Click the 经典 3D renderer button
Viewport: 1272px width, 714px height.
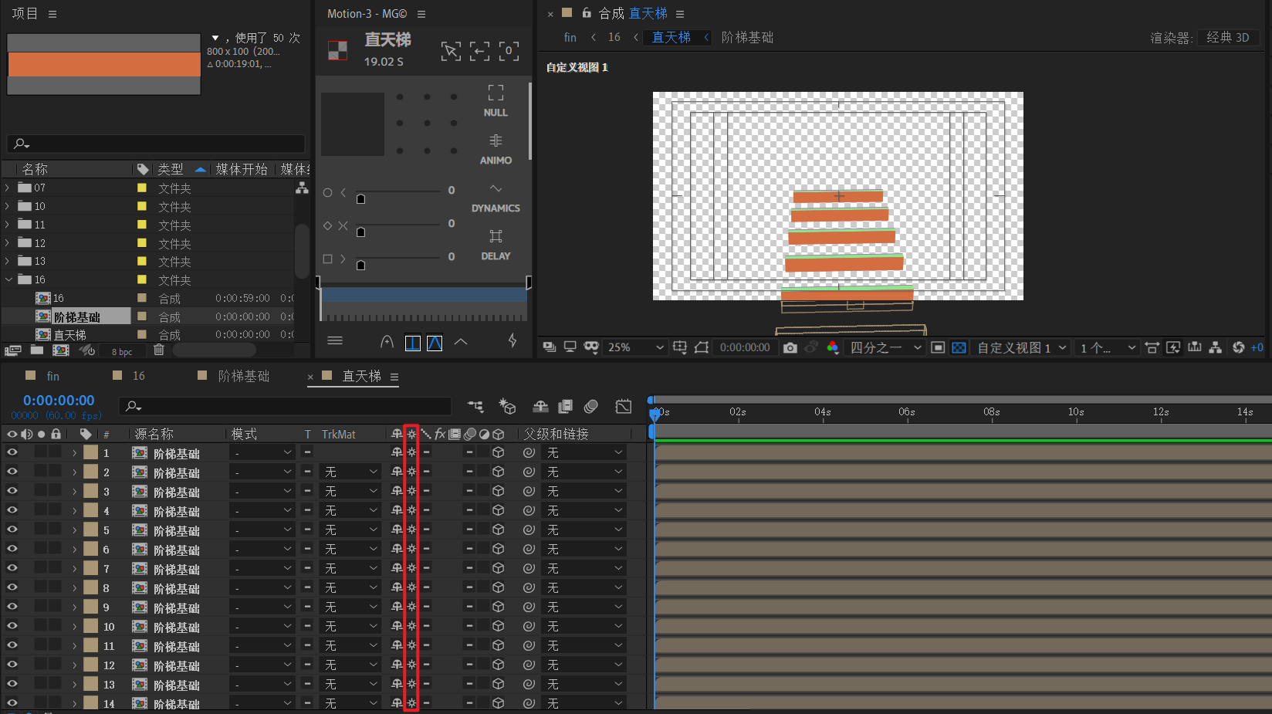pos(1228,37)
